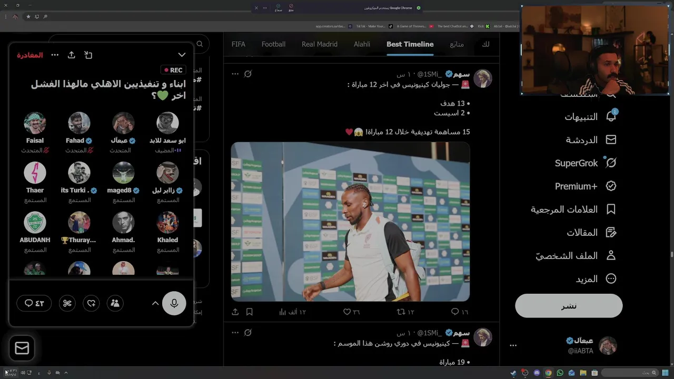Viewport: 674px width, 379px height.
Task: Close the Chrome microphone prompt
Action: tap(256, 8)
